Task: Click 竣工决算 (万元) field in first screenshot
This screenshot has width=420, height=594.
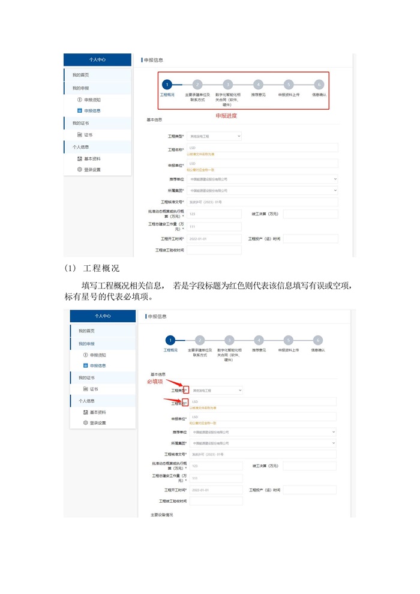Action: (311, 214)
